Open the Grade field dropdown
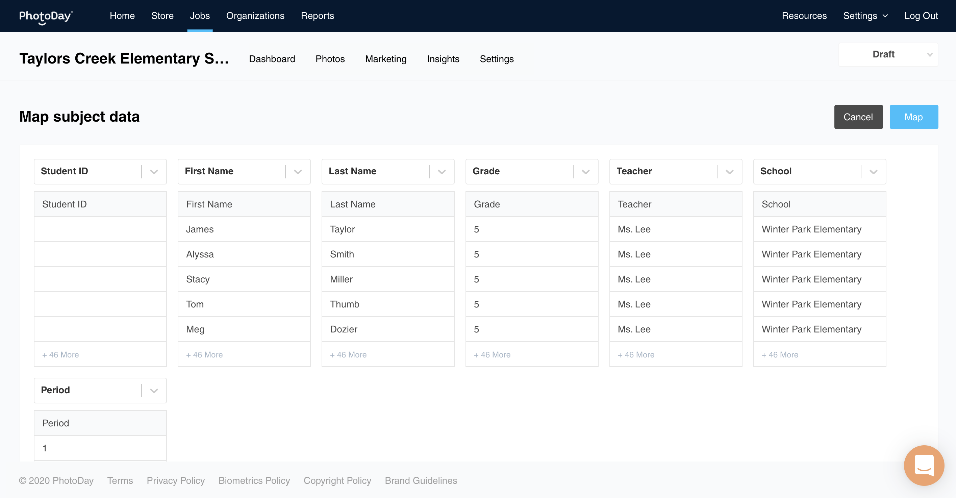The height and width of the screenshot is (498, 956). click(586, 171)
